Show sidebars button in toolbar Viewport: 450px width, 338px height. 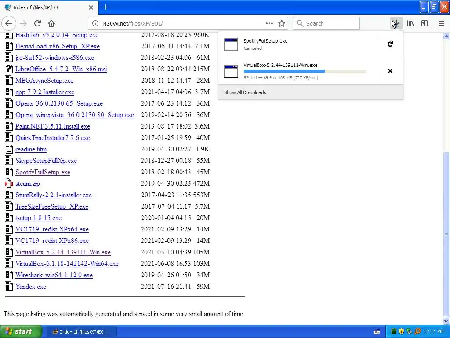[425, 23]
